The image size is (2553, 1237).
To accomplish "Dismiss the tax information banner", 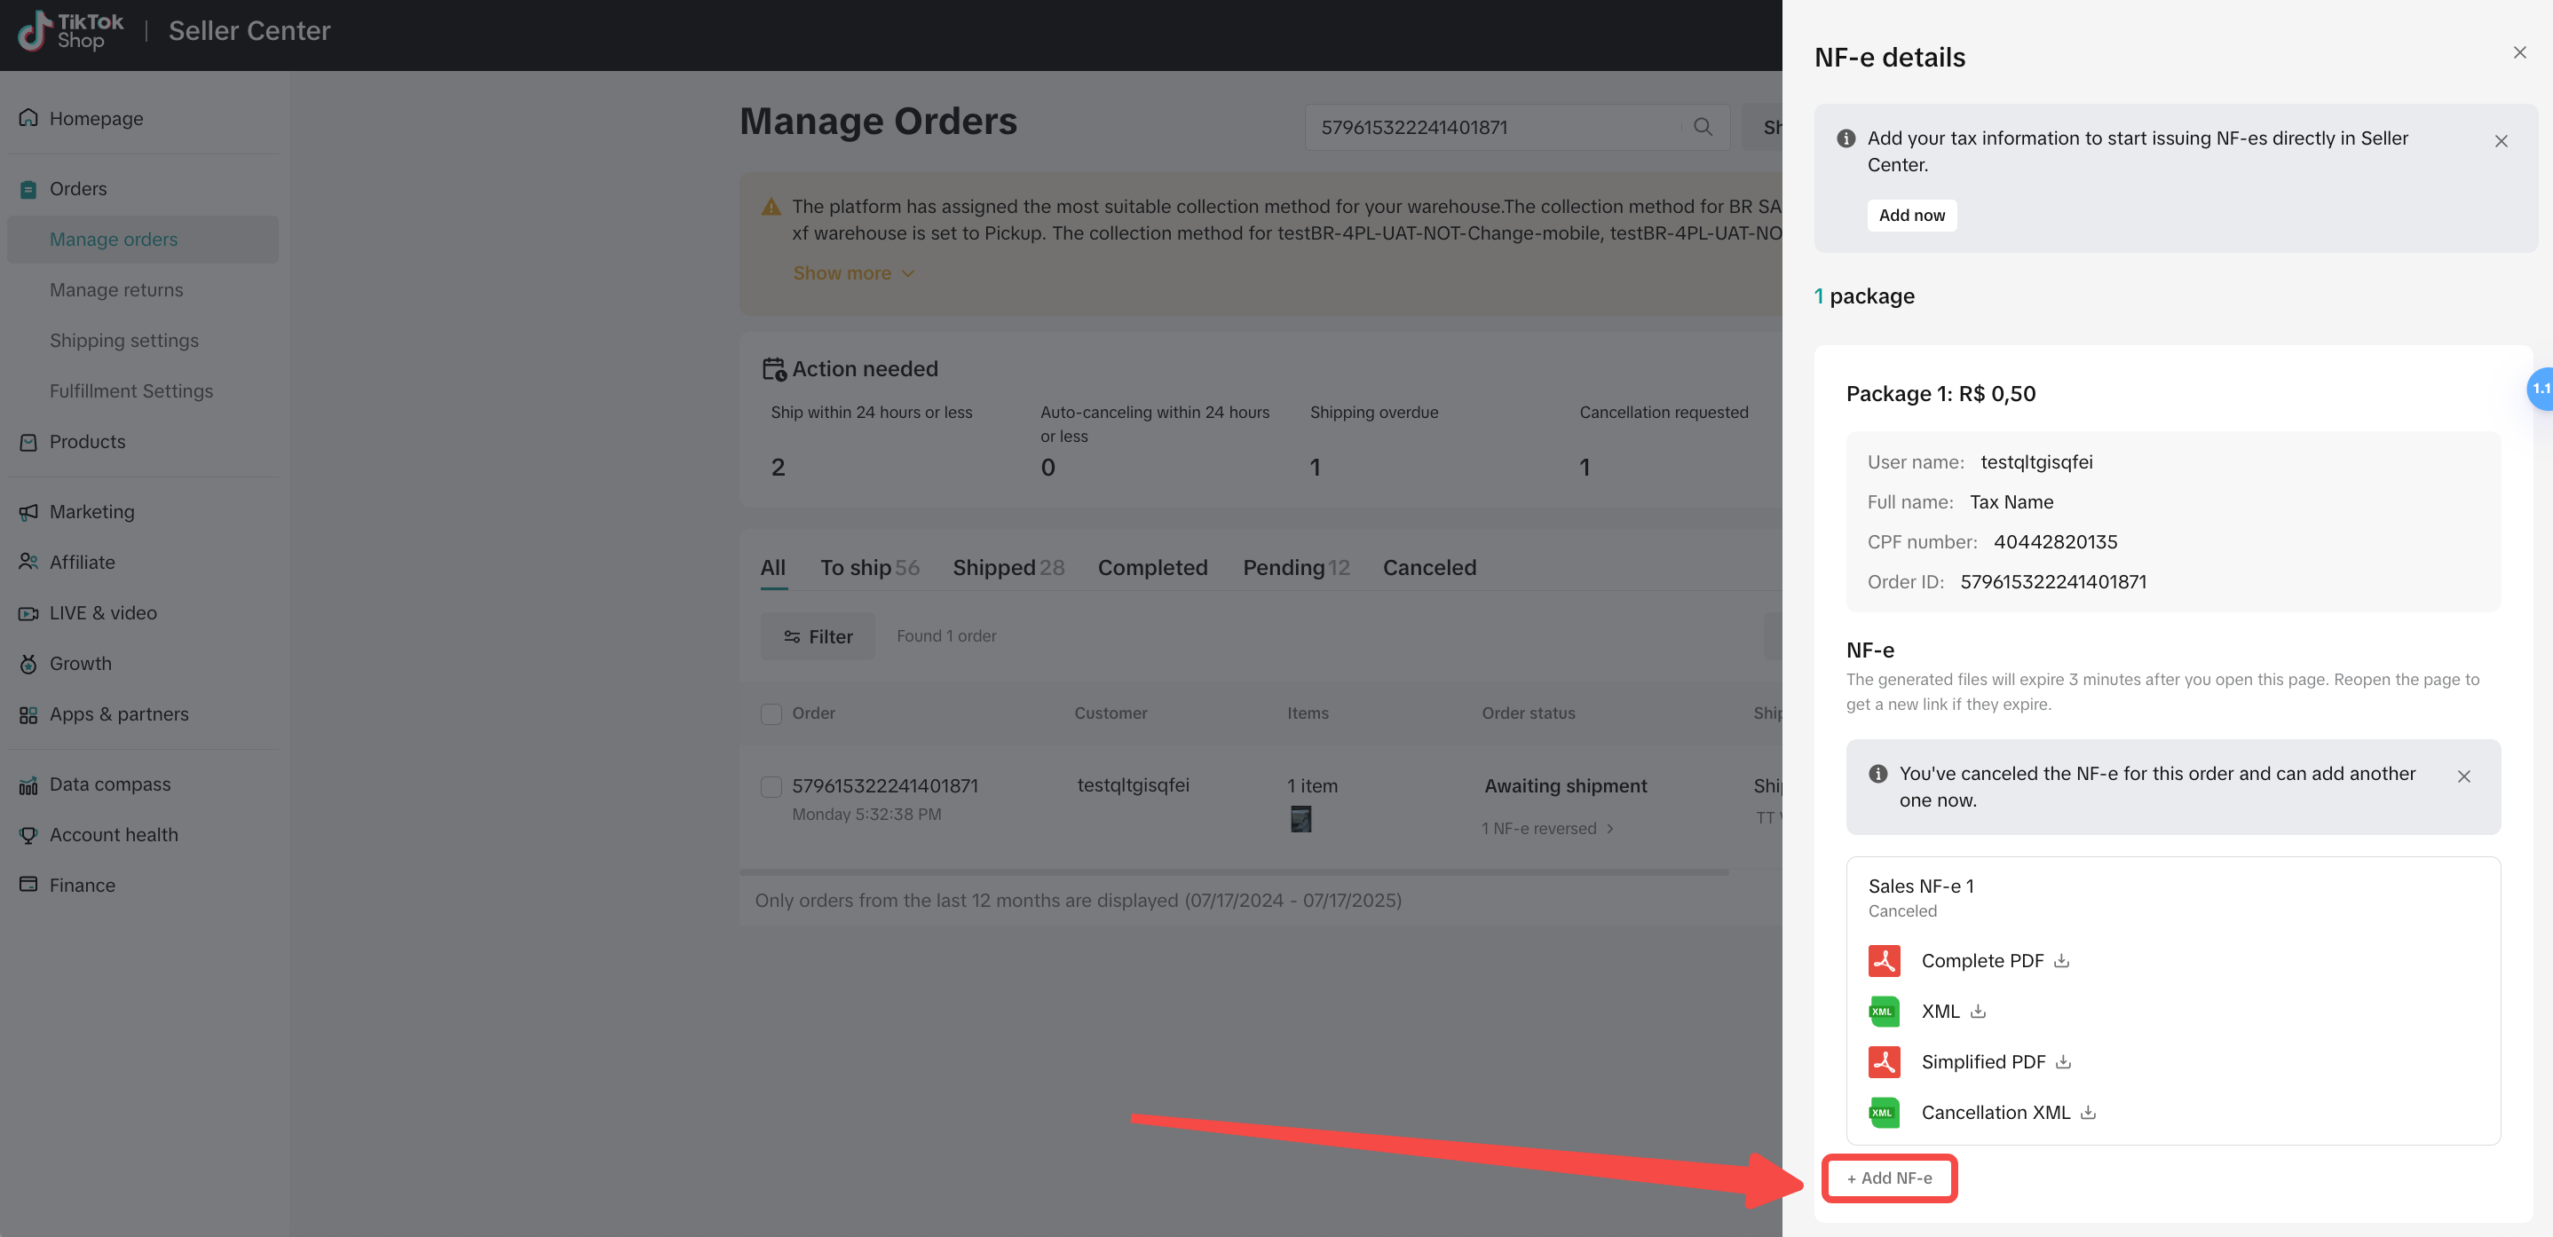I will click(x=2502, y=140).
